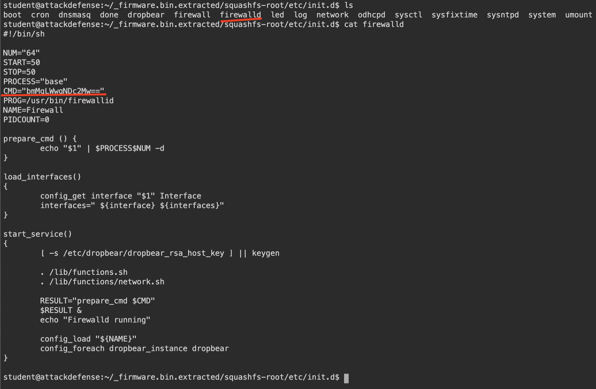Click the /lib/functions/network.sh source line

click(x=102, y=282)
